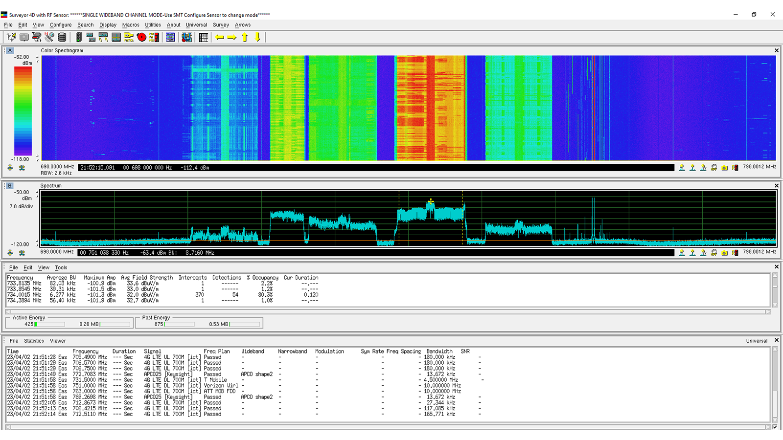Viewport: 783px width, 440px height.
Task: Click the camera snapshot icon under Color Spectrogram
Action: tap(724, 168)
